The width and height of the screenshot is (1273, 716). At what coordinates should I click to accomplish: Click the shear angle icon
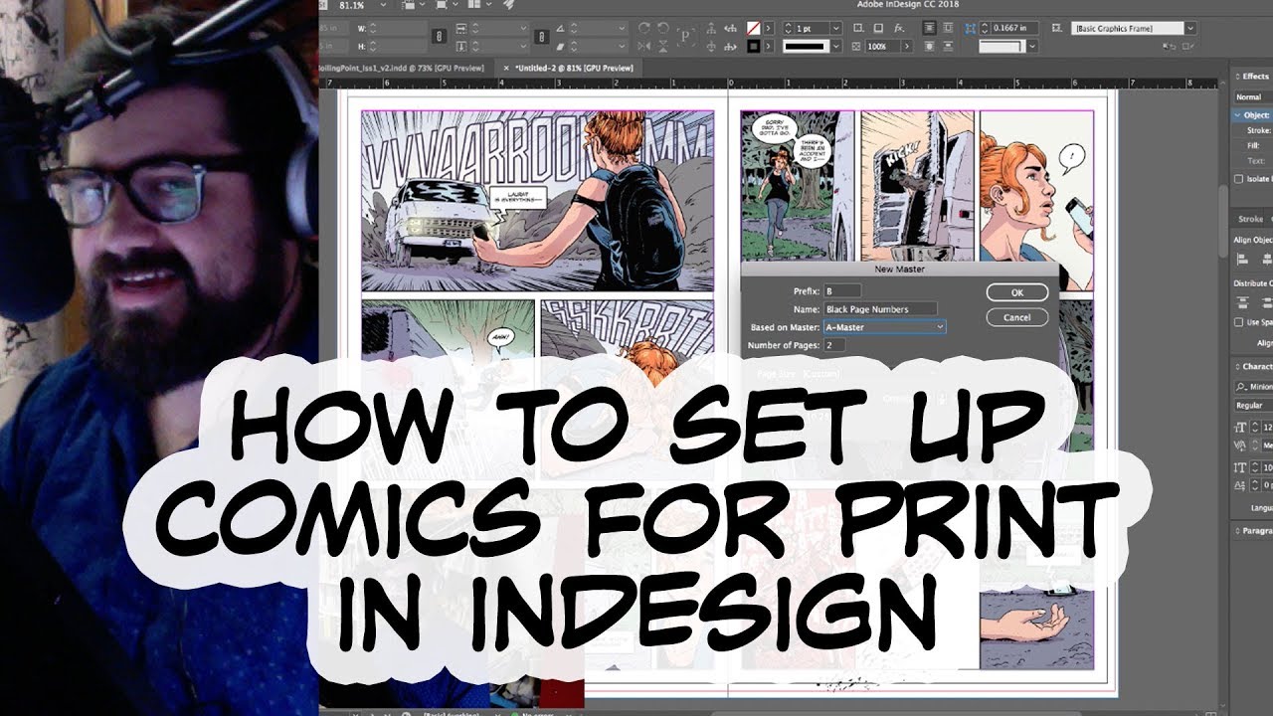point(561,47)
